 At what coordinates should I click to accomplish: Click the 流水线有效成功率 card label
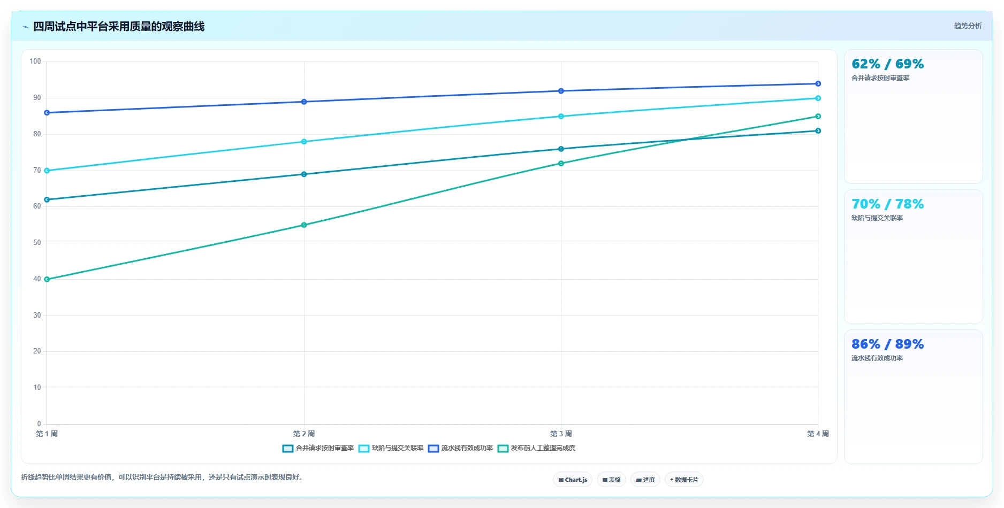(x=877, y=358)
